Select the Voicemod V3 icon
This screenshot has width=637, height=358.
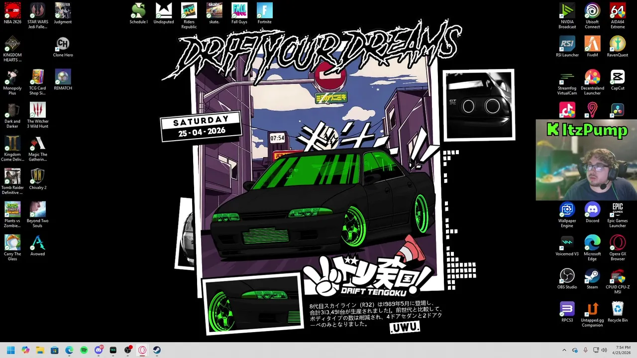pyautogui.click(x=567, y=246)
